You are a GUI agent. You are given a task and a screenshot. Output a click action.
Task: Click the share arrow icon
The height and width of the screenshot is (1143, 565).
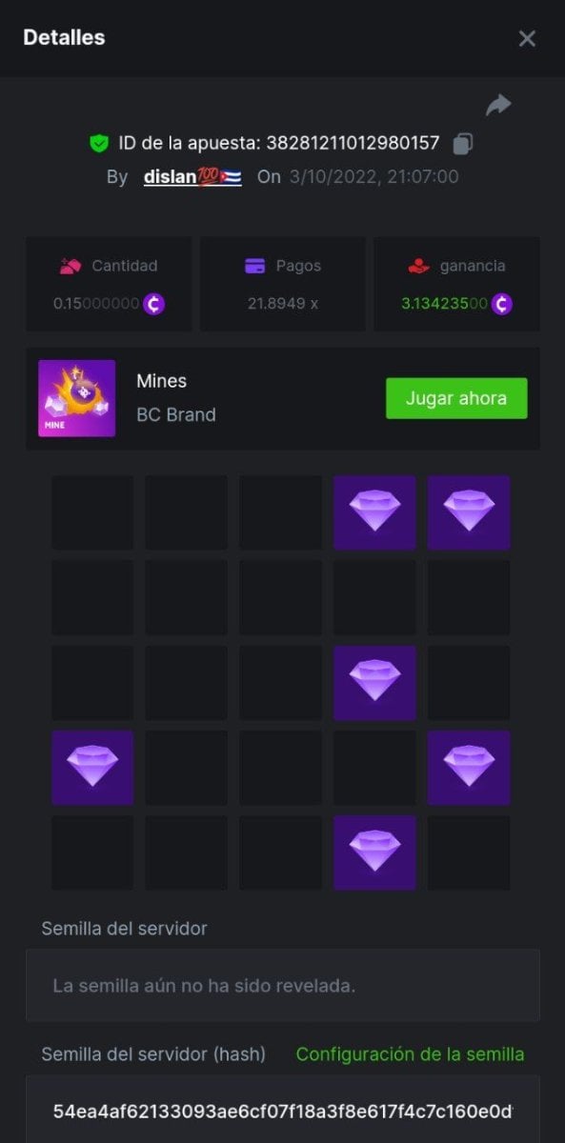coord(498,105)
